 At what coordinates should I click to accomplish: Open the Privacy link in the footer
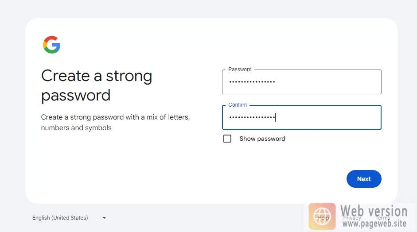coord(352,218)
